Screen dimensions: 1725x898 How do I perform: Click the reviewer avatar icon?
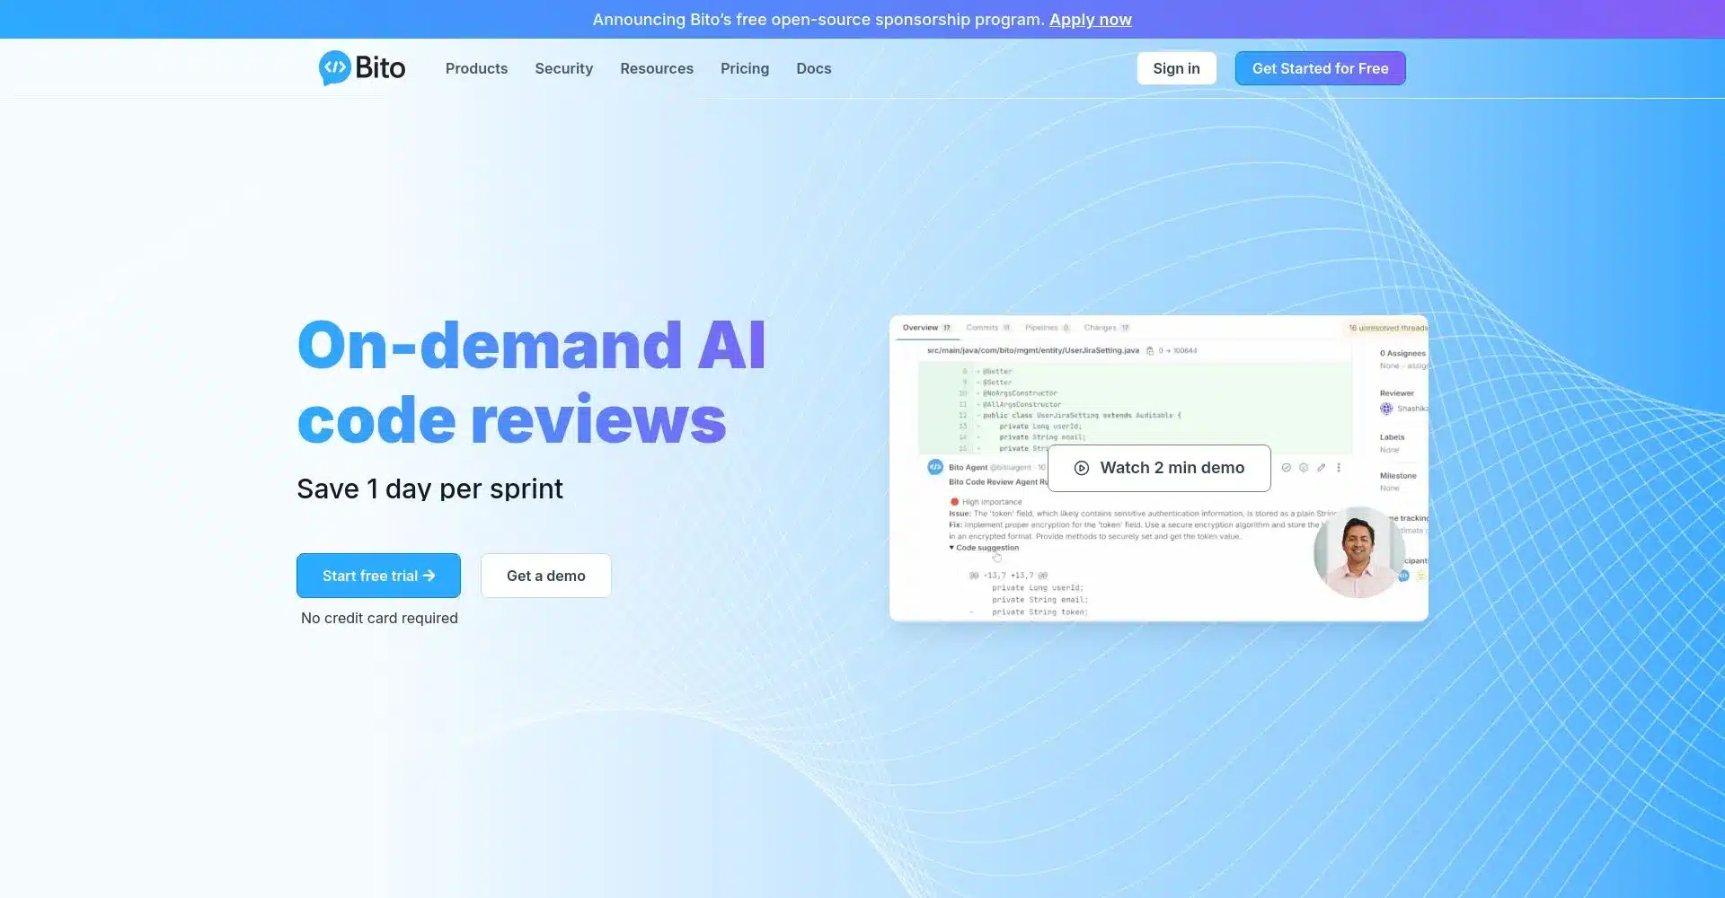point(1386,409)
